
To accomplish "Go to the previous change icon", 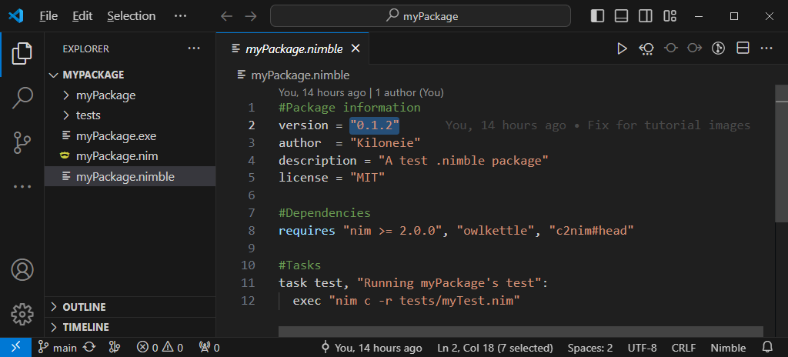I will (670, 48).
